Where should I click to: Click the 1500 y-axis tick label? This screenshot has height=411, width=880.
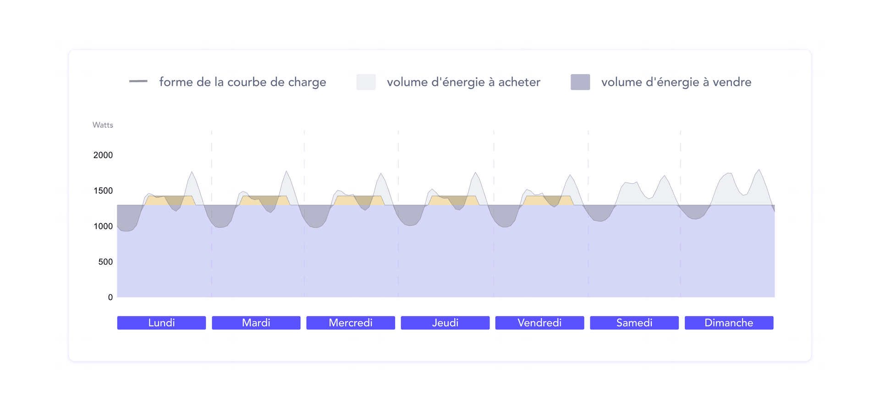coord(103,191)
